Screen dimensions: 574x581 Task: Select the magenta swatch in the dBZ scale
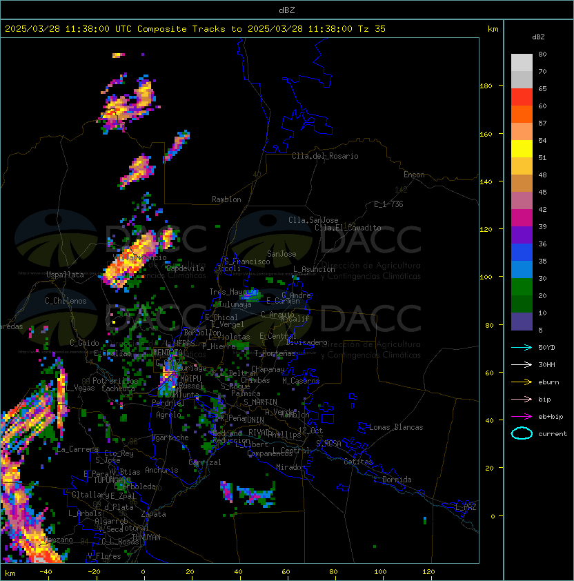click(x=522, y=218)
